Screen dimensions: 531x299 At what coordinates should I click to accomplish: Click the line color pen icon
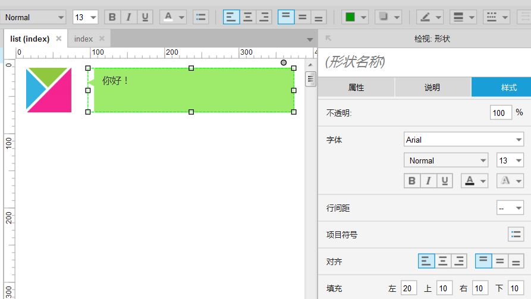click(x=425, y=17)
